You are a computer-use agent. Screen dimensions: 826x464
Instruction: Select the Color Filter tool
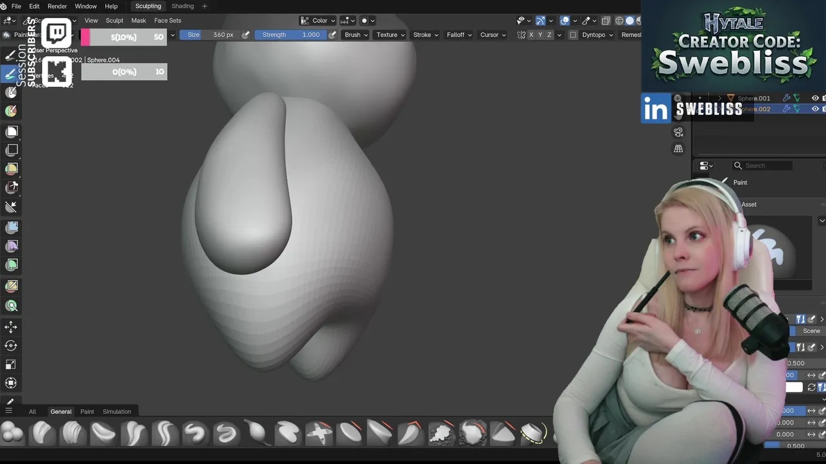(12, 265)
